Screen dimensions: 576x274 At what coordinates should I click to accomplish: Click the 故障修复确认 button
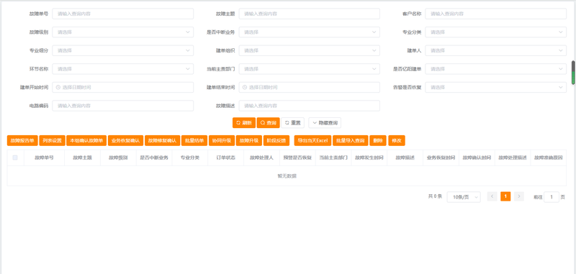(163, 140)
